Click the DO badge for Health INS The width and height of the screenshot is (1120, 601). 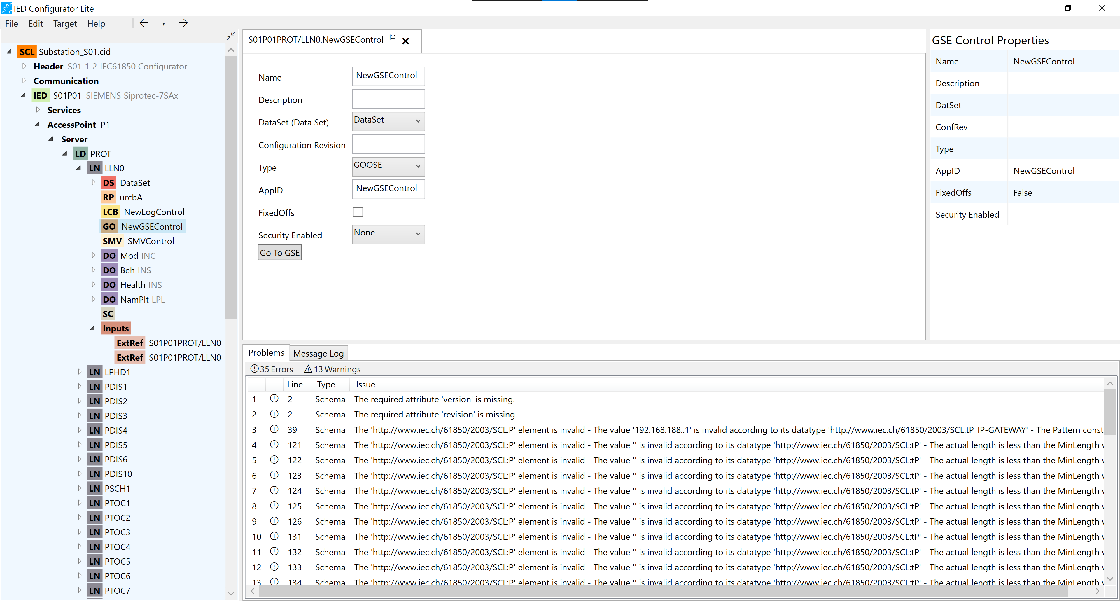109,285
